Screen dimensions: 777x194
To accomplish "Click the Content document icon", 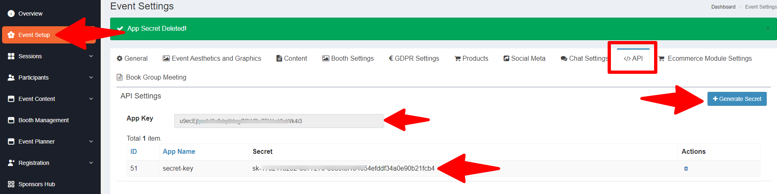I will pos(279,59).
